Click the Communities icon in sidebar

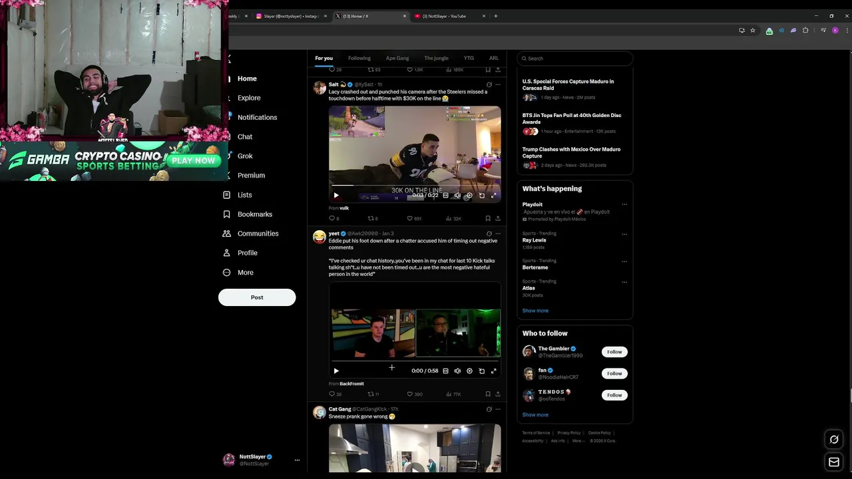(226, 234)
